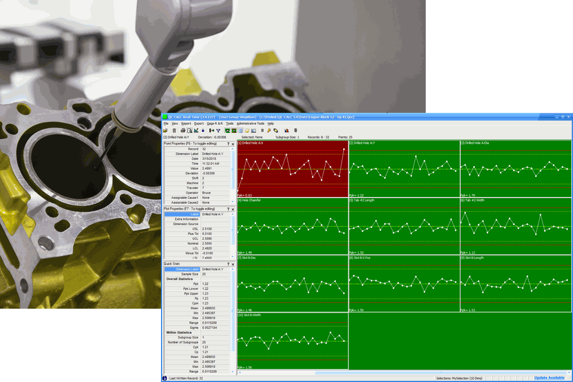This screenshot has width=573, height=382.
Task: Click the Update Available link
Action: [549, 378]
